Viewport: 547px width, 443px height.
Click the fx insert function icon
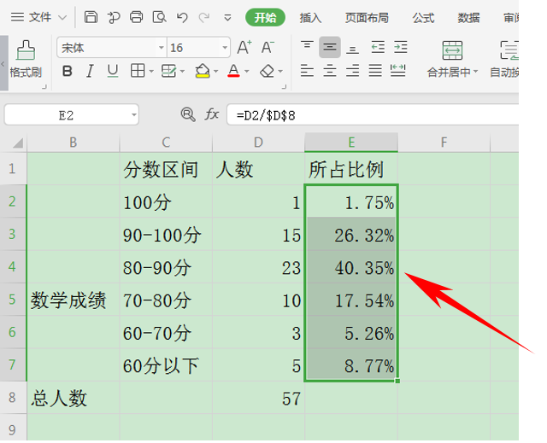point(212,114)
